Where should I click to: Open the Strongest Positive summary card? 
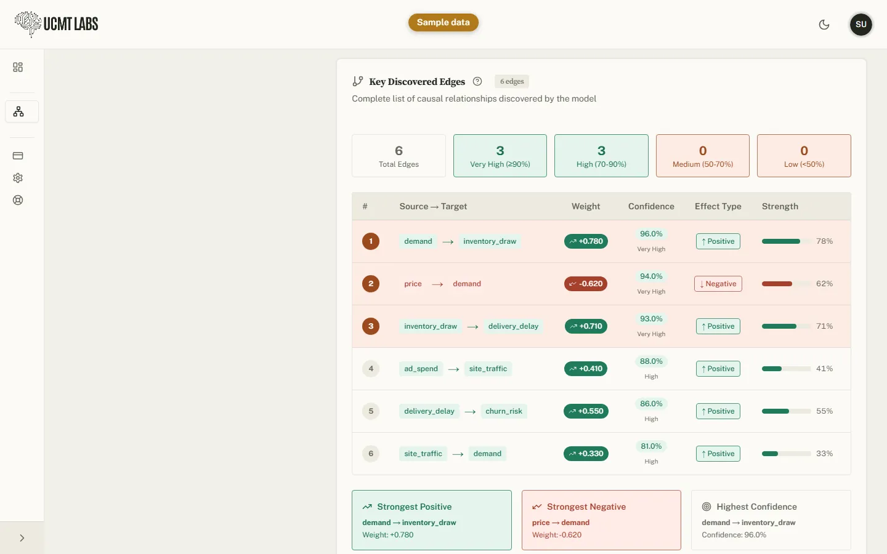tap(432, 520)
